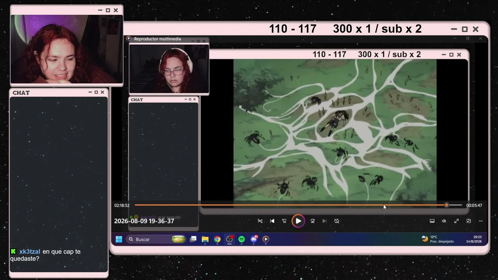Play the video in the media player

[298, 221]
